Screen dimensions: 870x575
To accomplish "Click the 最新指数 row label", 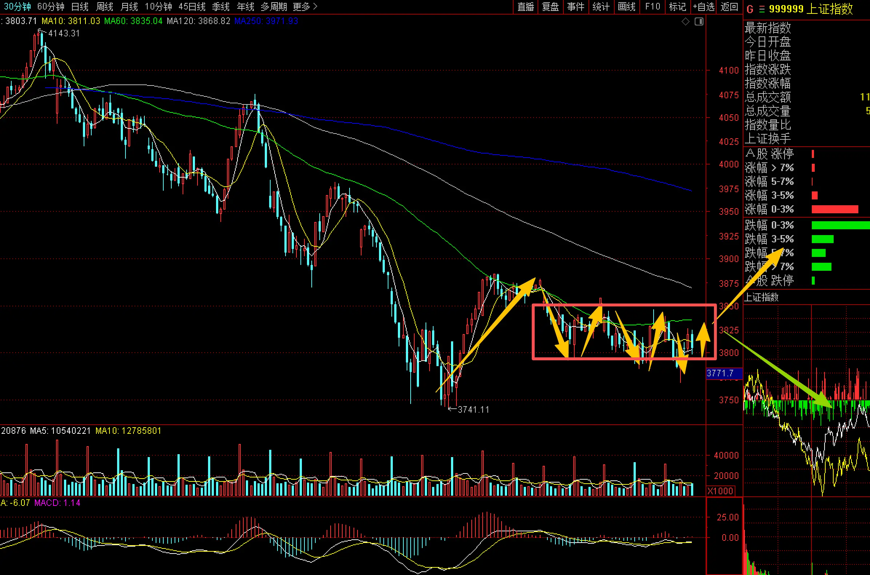I will (x=767, y=28).
